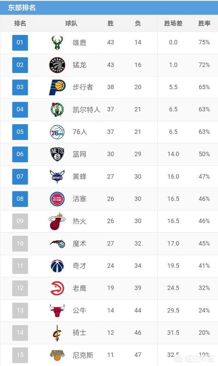Open the Chicago Bulls logo

click(x=57, y=310)
